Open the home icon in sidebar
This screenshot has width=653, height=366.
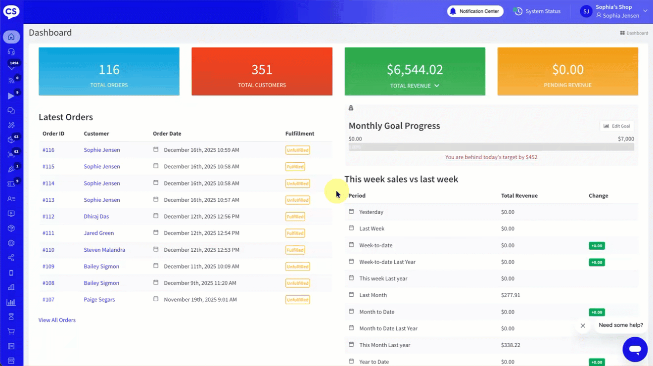point(11,37)
